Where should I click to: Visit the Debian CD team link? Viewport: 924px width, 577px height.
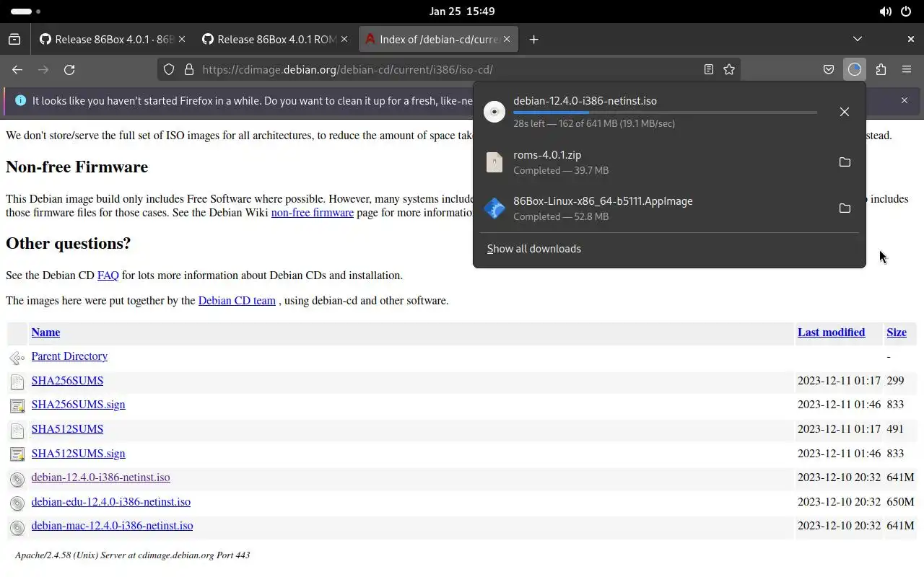pos(237,301)
